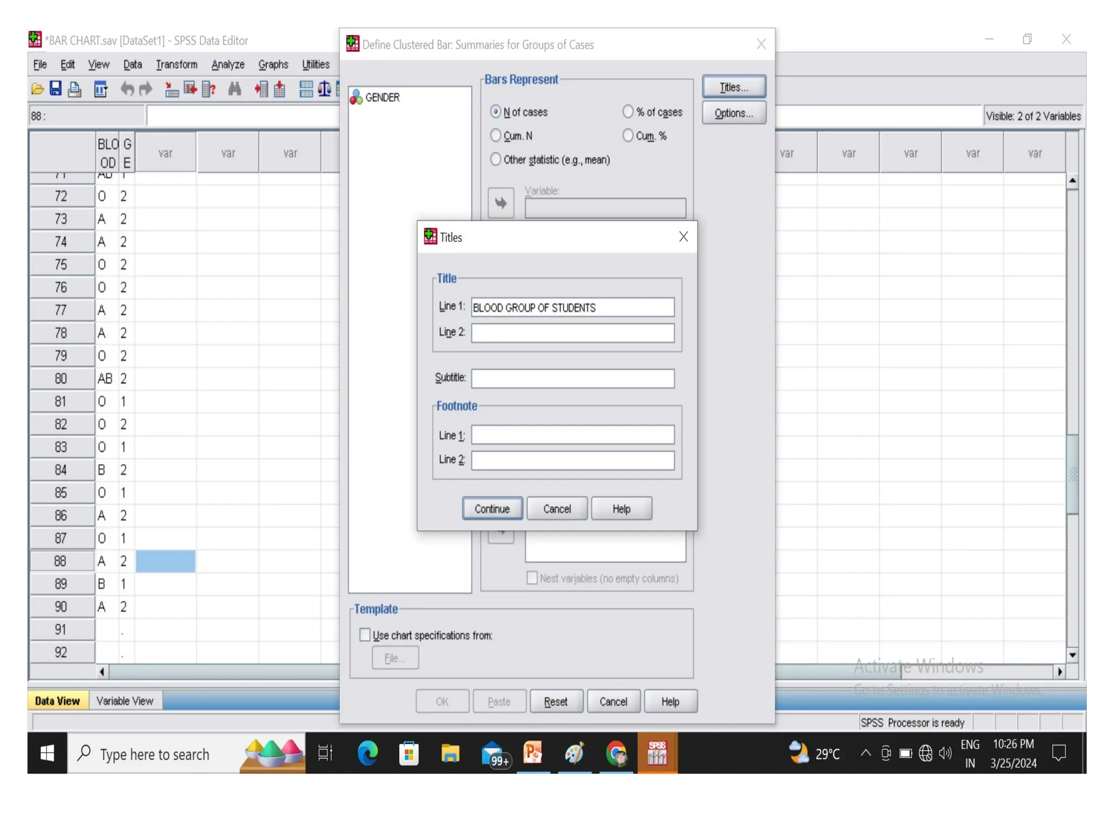Click the vertical scrollbar thumb of data grid

click(x=1072, y=474)
